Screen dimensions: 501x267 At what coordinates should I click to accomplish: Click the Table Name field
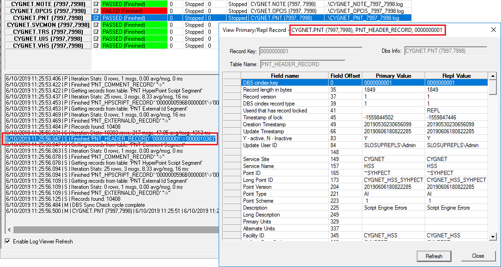point(303,64)
